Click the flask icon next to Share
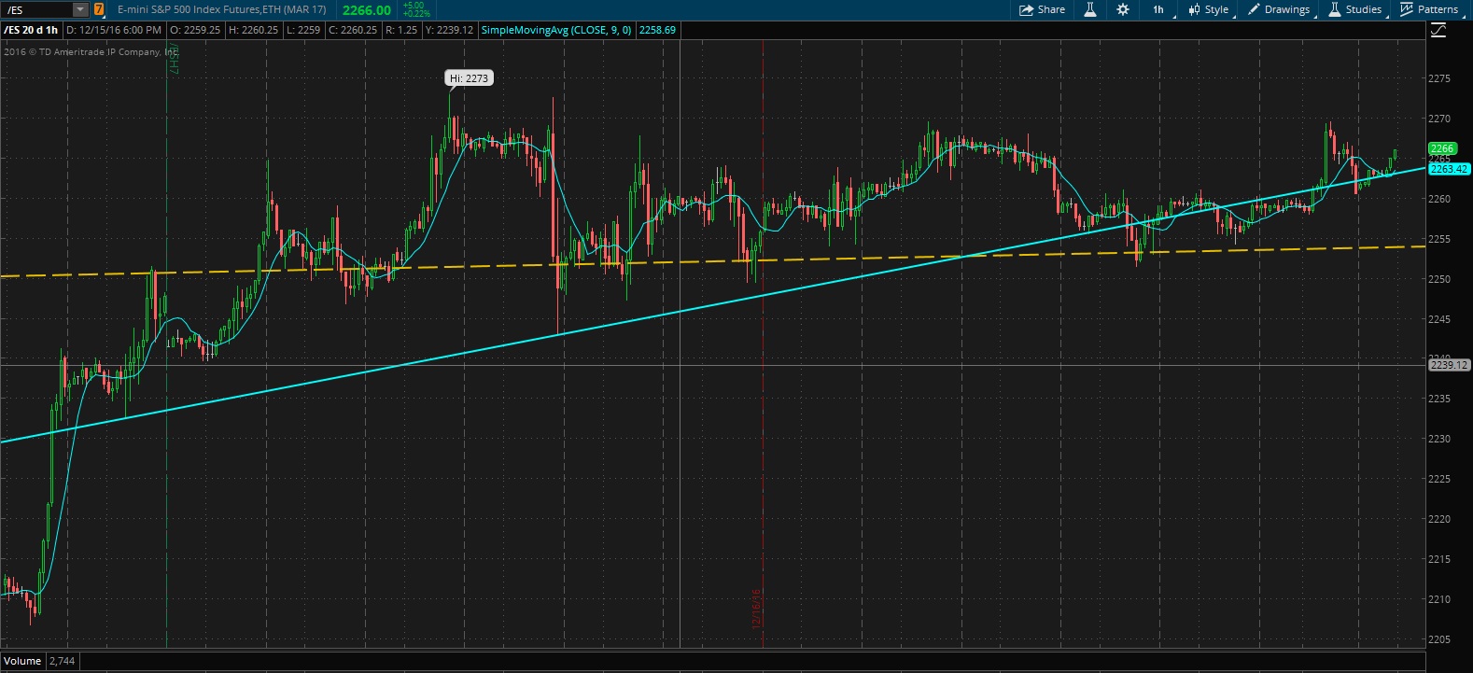This screenshot has height=673, width=1473. click(1088, 9)
